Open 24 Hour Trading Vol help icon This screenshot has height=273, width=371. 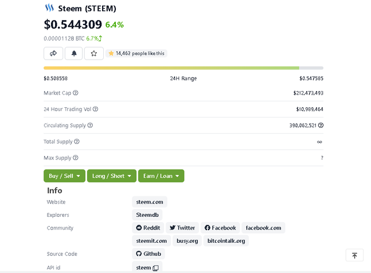click(x=95, y=109)
